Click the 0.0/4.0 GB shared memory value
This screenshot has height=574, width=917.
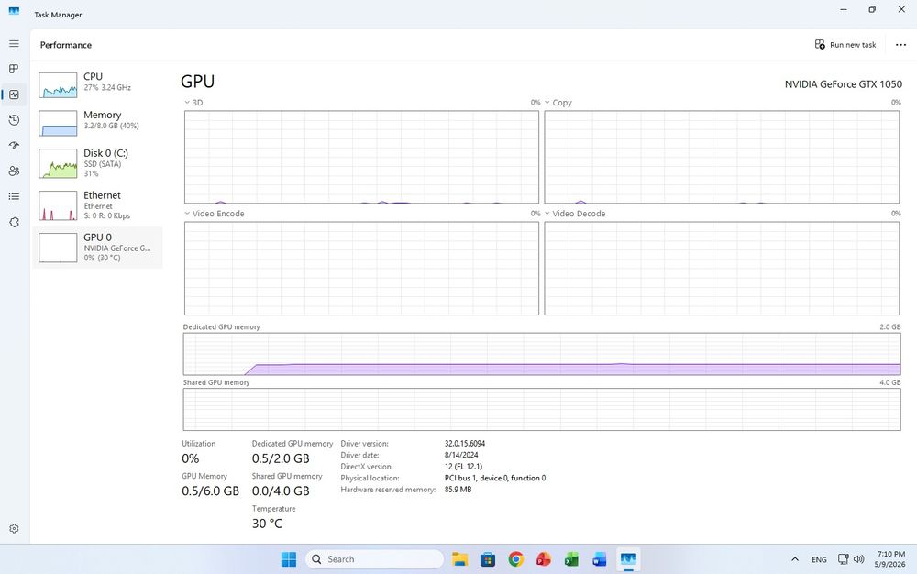click(281, 491)
